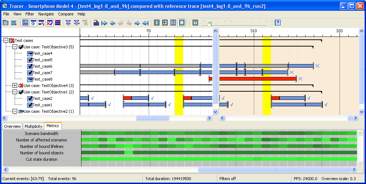Viewport: 366px width, 184px height.
Task: Toggle the Test_case2 checkbox icon
Action: tap(30, 98)
